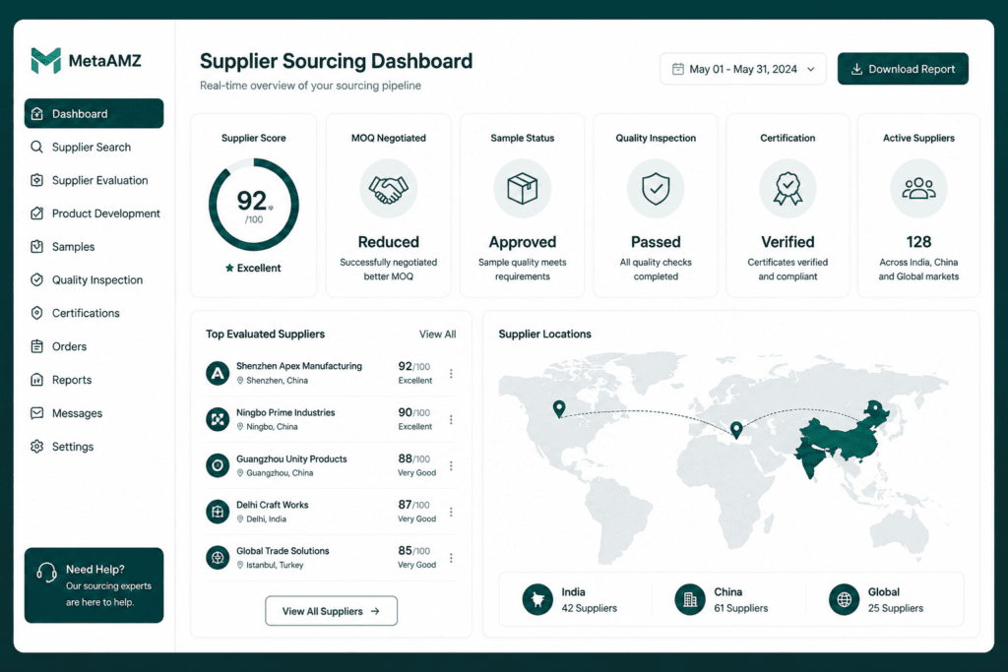Click the Reports sidebar icon

36,380
